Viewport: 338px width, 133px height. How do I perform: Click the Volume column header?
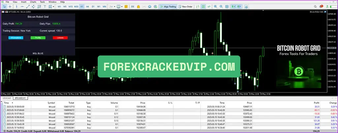[x=114, y=103]
